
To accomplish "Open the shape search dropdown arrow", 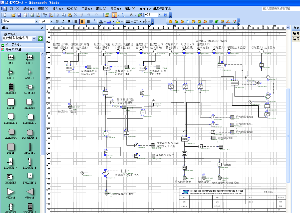I will point(34,38).
